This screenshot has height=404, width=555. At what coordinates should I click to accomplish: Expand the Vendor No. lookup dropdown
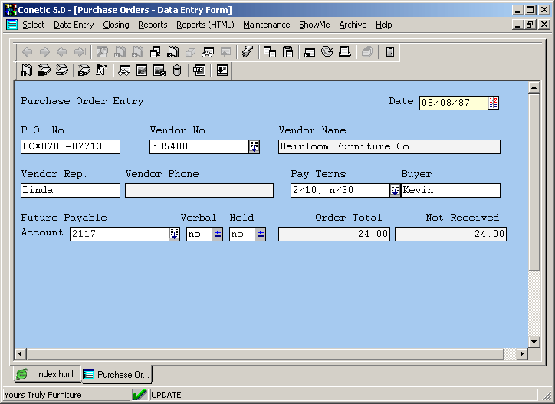click(254, 147)
